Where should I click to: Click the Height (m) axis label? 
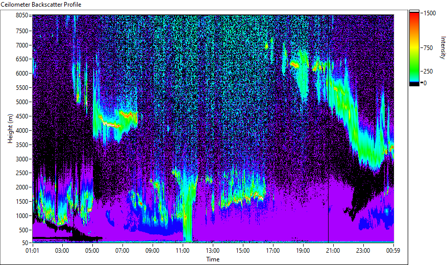[11, 129]
